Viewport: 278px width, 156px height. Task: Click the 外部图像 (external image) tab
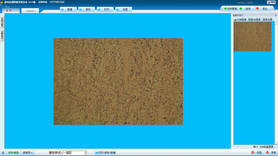[240, 20]
